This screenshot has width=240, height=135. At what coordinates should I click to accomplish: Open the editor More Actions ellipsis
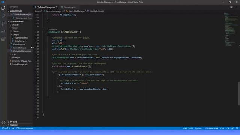tap(236, 7)
